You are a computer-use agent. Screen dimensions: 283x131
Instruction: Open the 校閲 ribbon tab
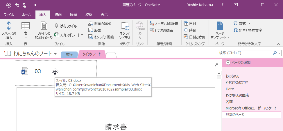(89, 15)
